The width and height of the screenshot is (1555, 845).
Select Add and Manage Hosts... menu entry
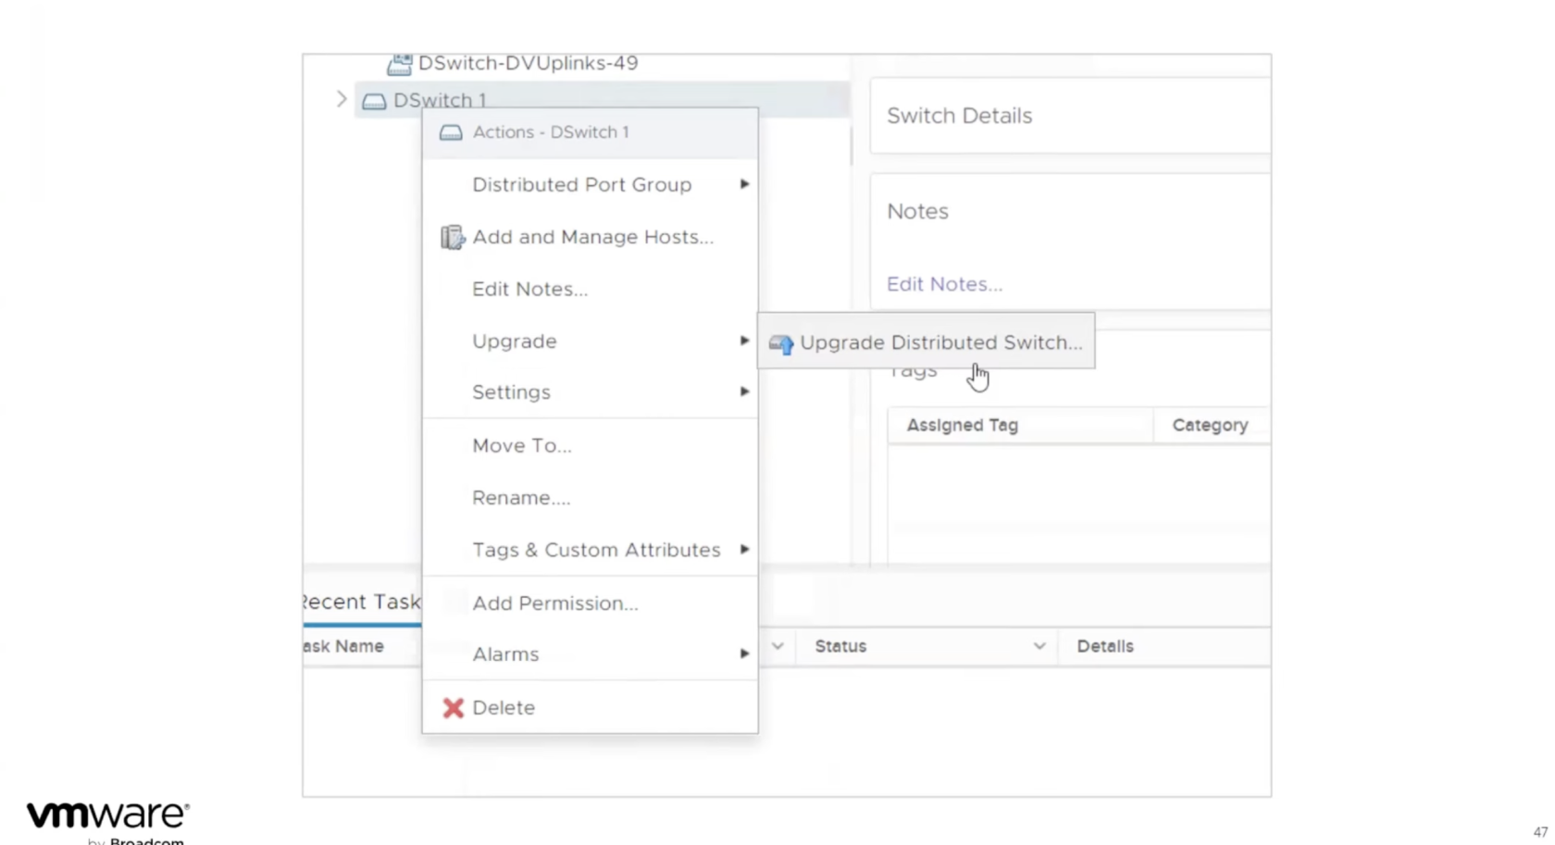[590, 237]
